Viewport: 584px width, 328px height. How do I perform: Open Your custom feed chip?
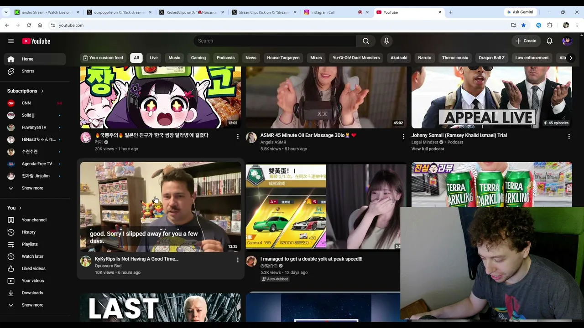click(x=103, y=58)
